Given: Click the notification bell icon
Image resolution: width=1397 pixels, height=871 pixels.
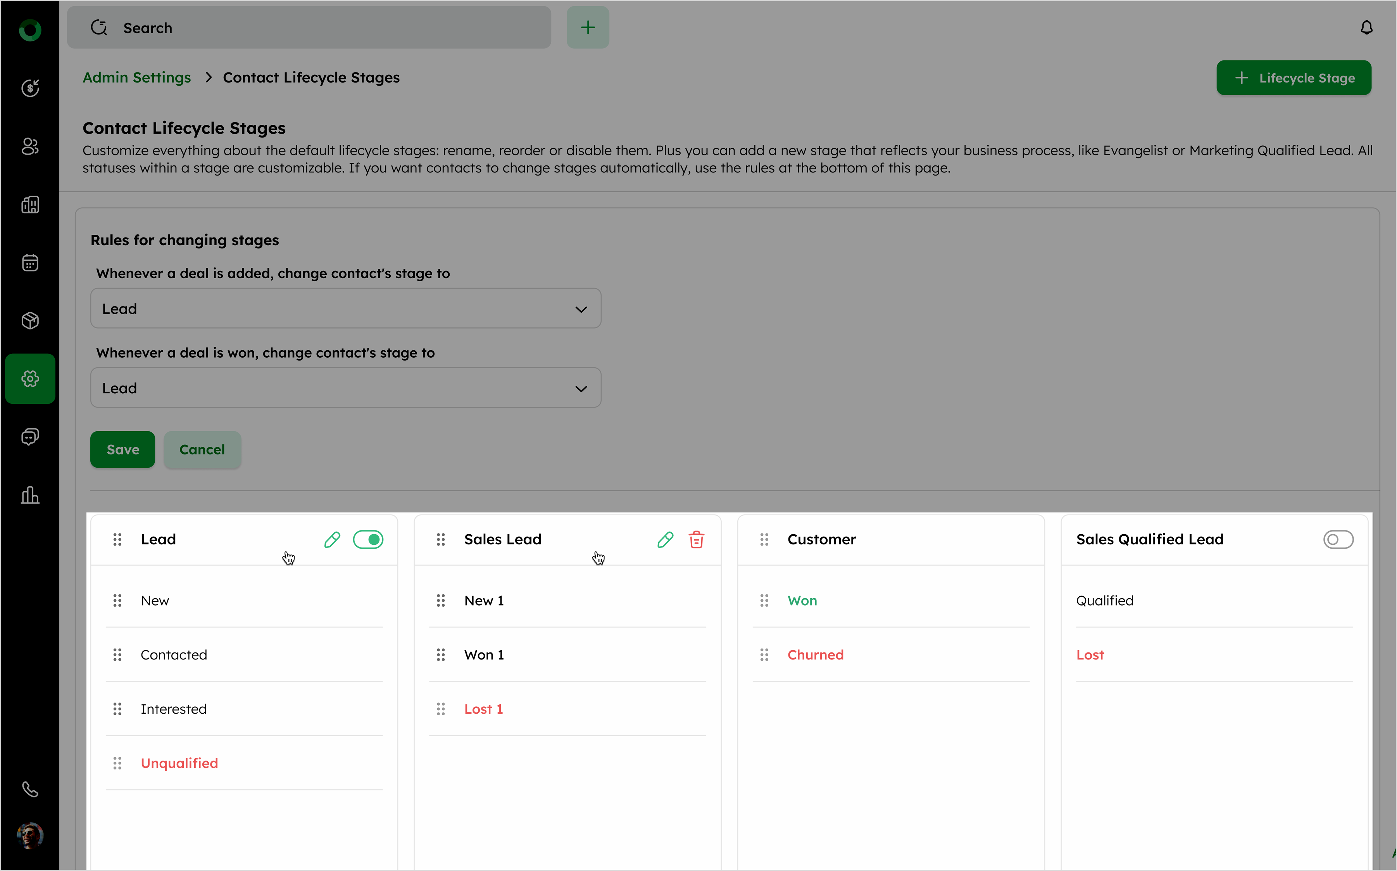Looking at the screenshot, I should (x=1366, y=28).
